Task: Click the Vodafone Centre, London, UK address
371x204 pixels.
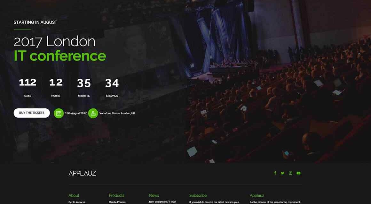Action: [117, 113]
